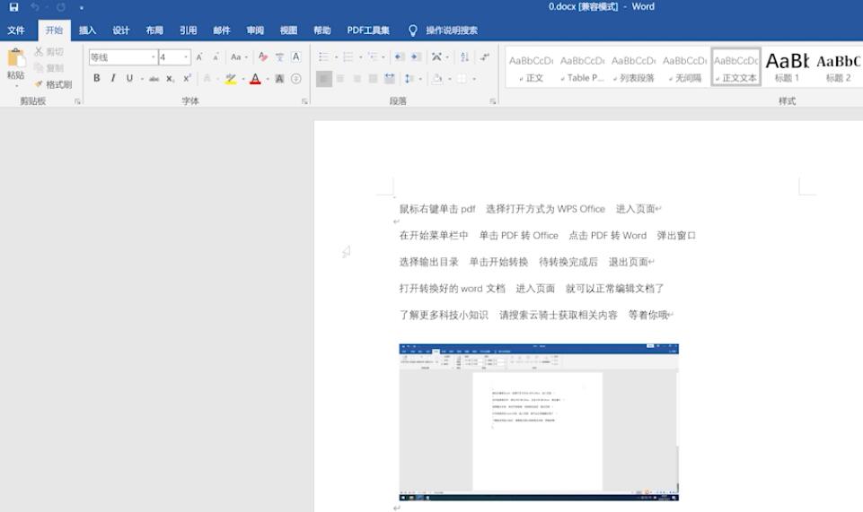This screenshot has width=863, height=512.
Task: Justify the text
Action: pos(374,79)
